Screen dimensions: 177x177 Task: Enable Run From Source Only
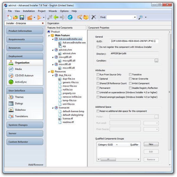[98, 74]
